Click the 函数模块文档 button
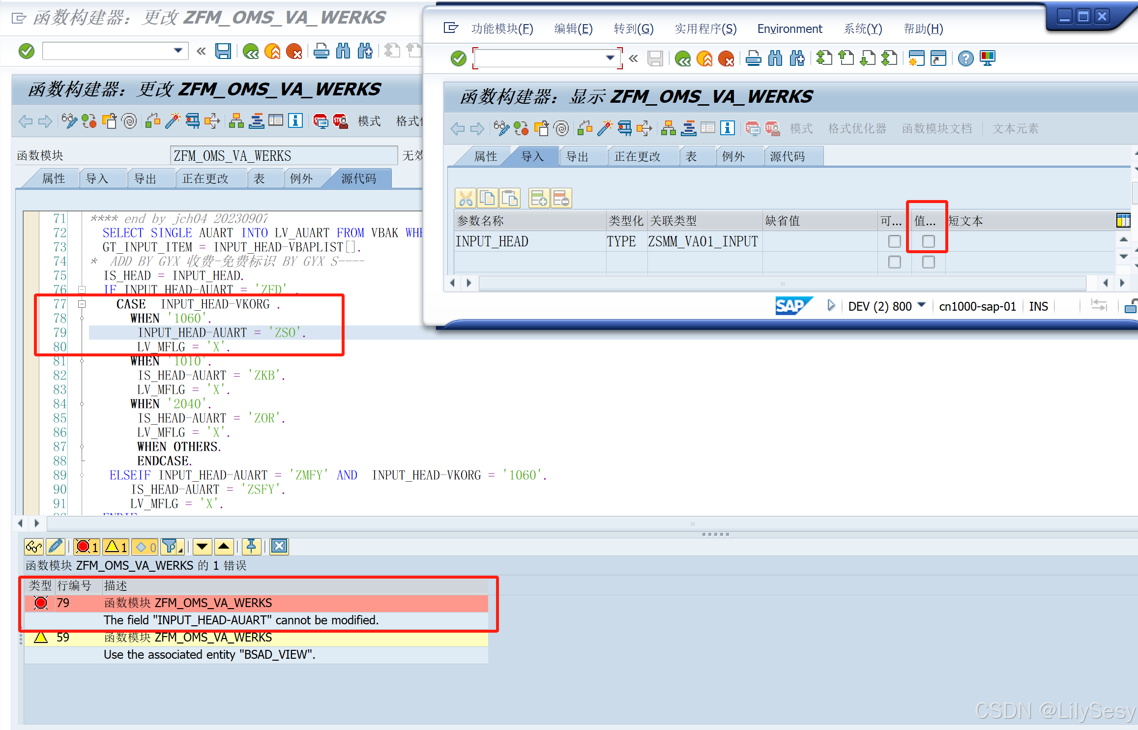The image size is (1138, 730). [937, 128]
